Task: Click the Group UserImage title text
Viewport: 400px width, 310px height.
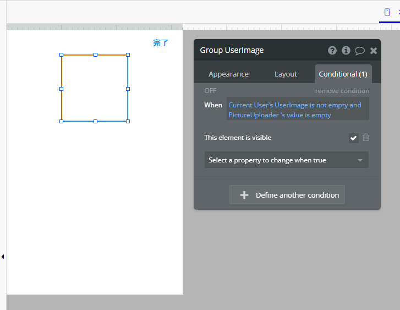Action: click(x=232, y=50)
